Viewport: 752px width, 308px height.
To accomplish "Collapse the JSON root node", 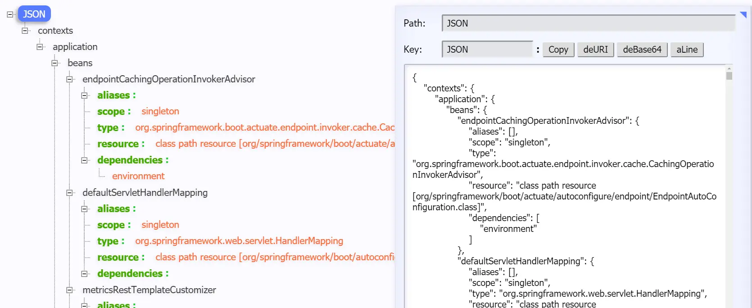I will [x=10, y=14].
